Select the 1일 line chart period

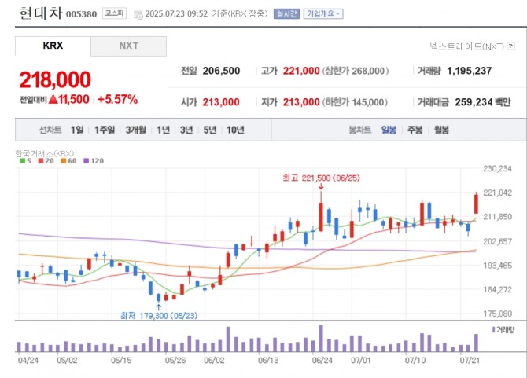77,130
